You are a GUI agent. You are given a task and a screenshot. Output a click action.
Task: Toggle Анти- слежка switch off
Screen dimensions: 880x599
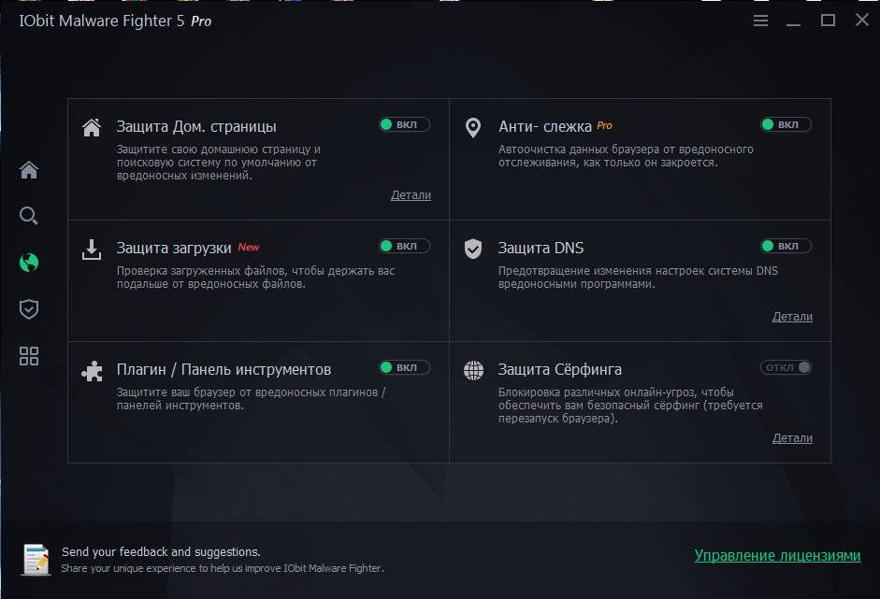click(786, 124)
